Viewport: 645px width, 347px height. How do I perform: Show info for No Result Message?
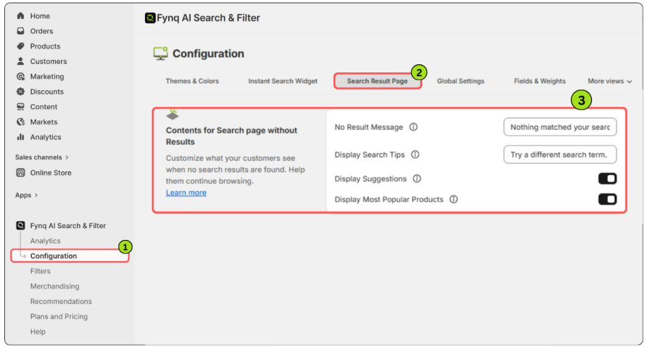413,127
